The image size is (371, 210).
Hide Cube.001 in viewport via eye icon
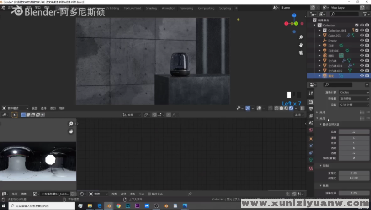point(362,35)
